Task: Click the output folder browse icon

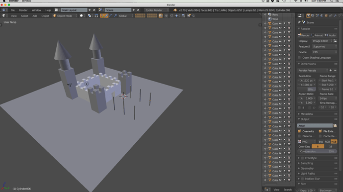Action: tap(335, 126)
